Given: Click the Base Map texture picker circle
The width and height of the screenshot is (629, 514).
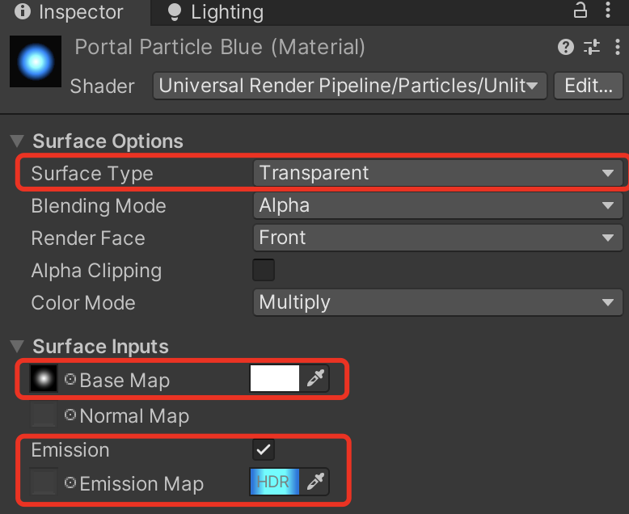Looking at the screenshot, I should click(70, 379).
